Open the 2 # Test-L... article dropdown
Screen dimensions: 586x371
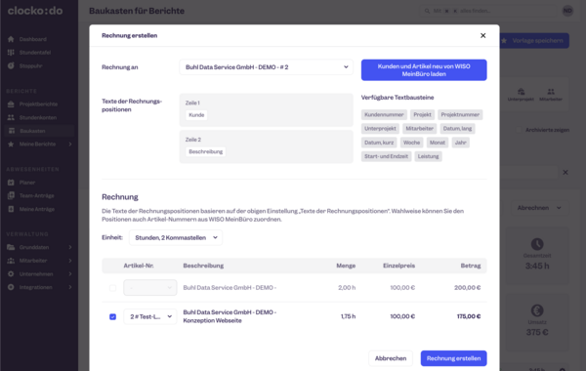(x=149, y=317)
